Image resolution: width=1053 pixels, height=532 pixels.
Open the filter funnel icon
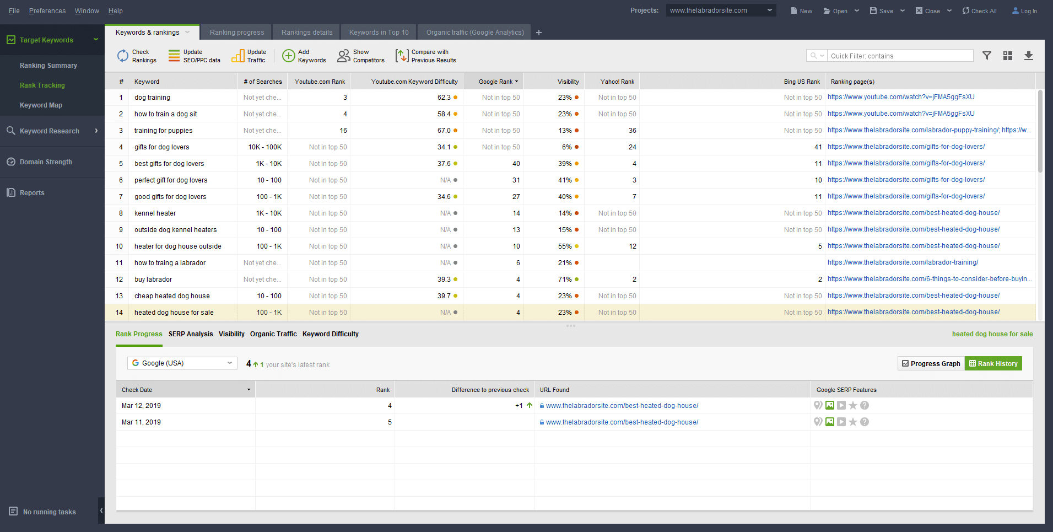click(987, 56)
